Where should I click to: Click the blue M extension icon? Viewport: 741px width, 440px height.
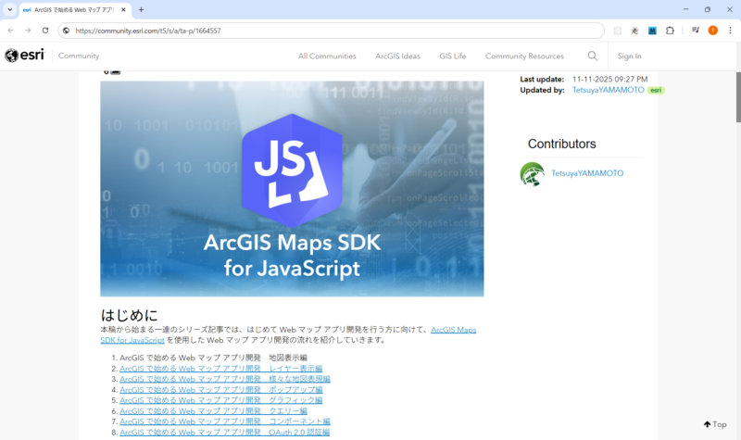tap(652, 31)
